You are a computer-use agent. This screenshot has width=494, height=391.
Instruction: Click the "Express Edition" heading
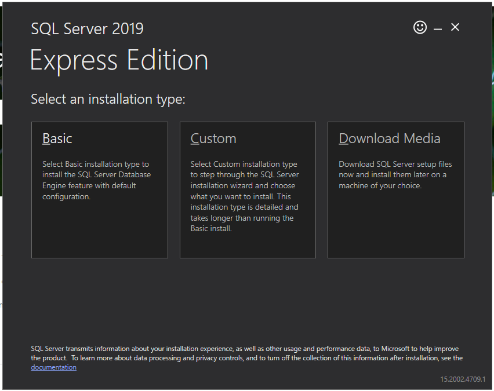pos(119,60)
